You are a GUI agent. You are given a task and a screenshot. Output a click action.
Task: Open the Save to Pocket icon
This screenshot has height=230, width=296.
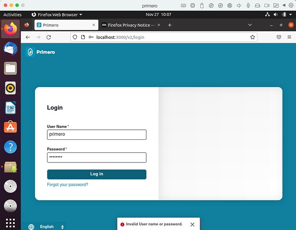click(279, 37)
